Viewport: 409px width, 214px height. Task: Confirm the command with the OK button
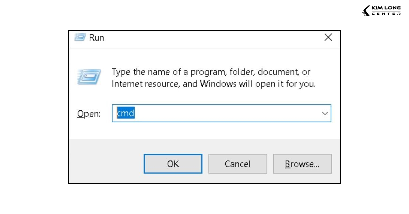tap(173, 164)
